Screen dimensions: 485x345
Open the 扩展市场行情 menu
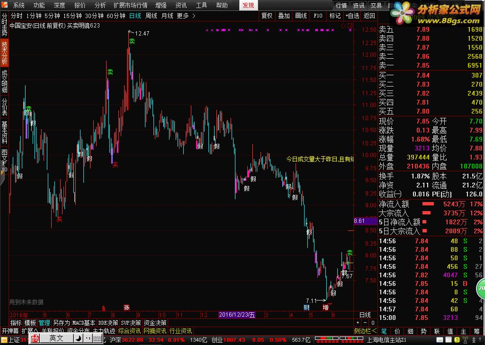pos(130,5)
